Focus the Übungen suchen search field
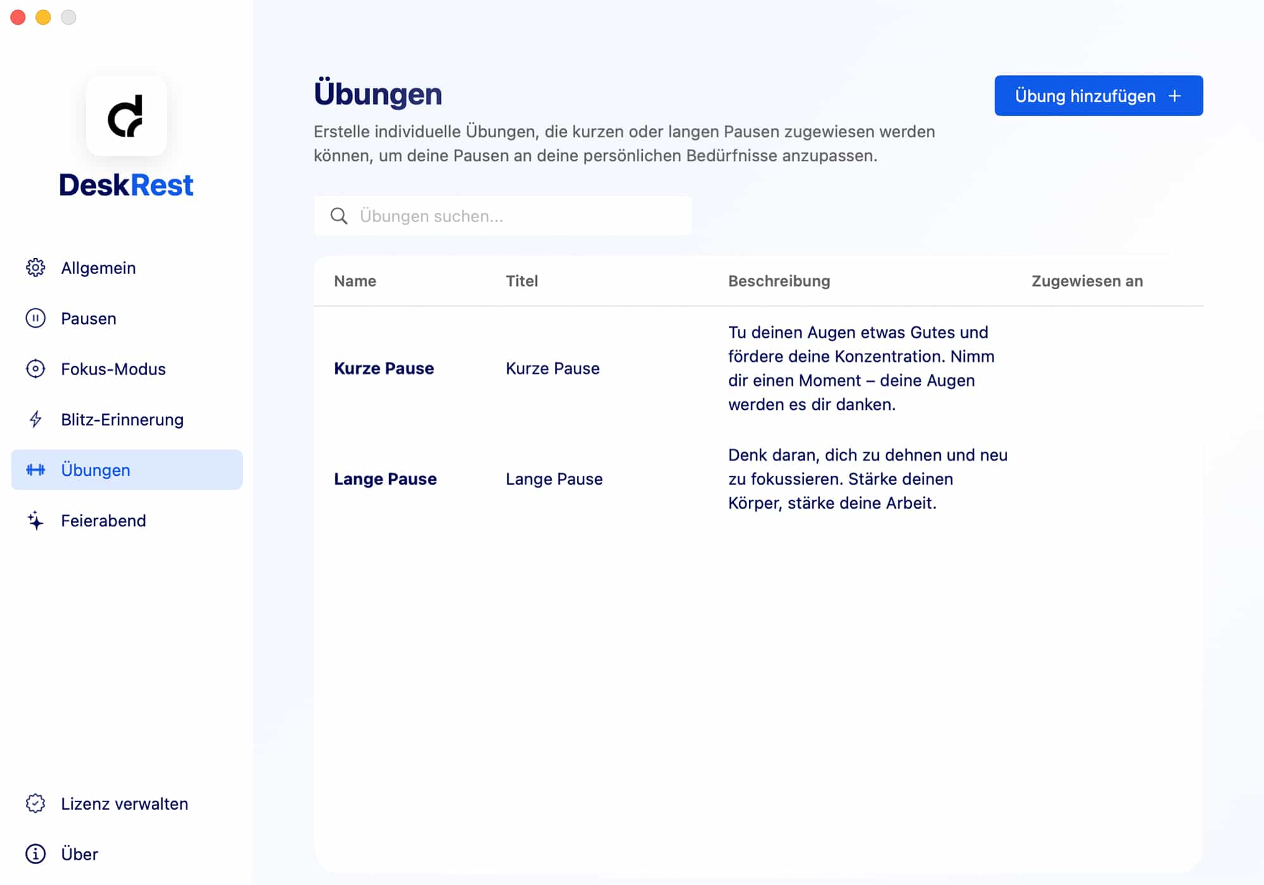The height and width of the screenshot is (885, 1264). click(x=519, y=216)
